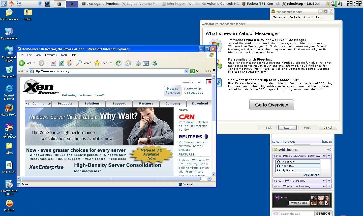This screenshot has width=363, height=216.
Task: Refresh the page in Internet Explorer
Action: [62, 63]
